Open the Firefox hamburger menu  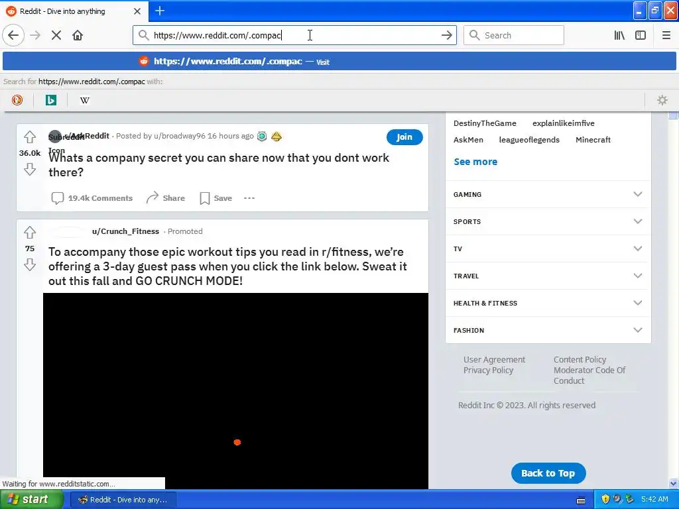coord(666,36)
